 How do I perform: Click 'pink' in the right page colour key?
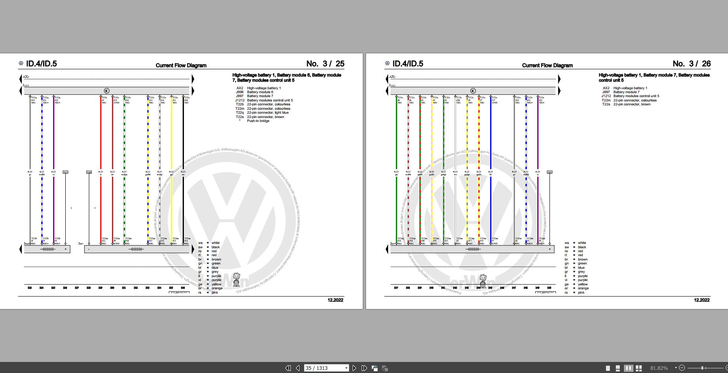(x=581, y=292)
